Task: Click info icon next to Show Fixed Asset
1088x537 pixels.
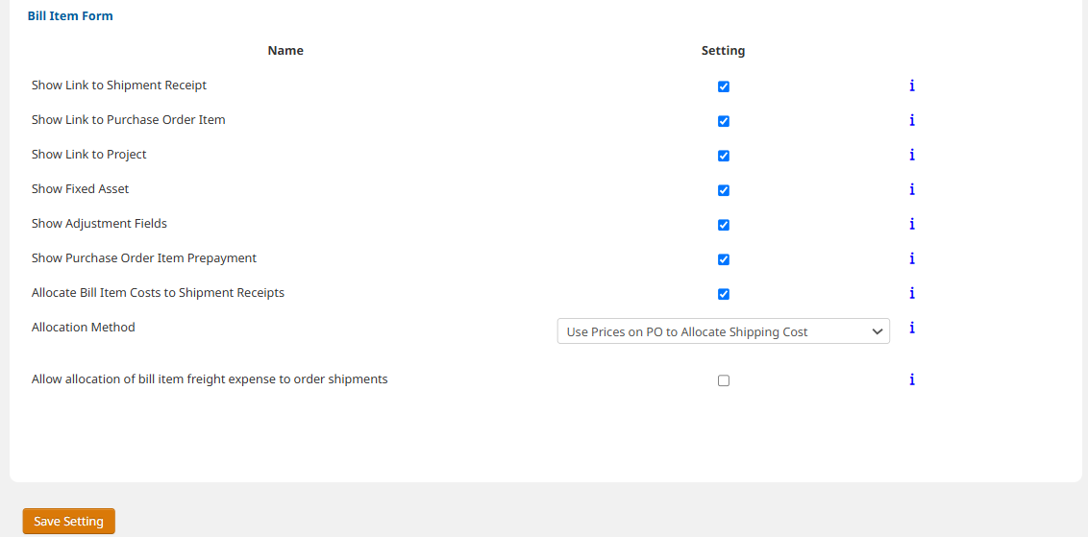Action: tap(912, 189)
